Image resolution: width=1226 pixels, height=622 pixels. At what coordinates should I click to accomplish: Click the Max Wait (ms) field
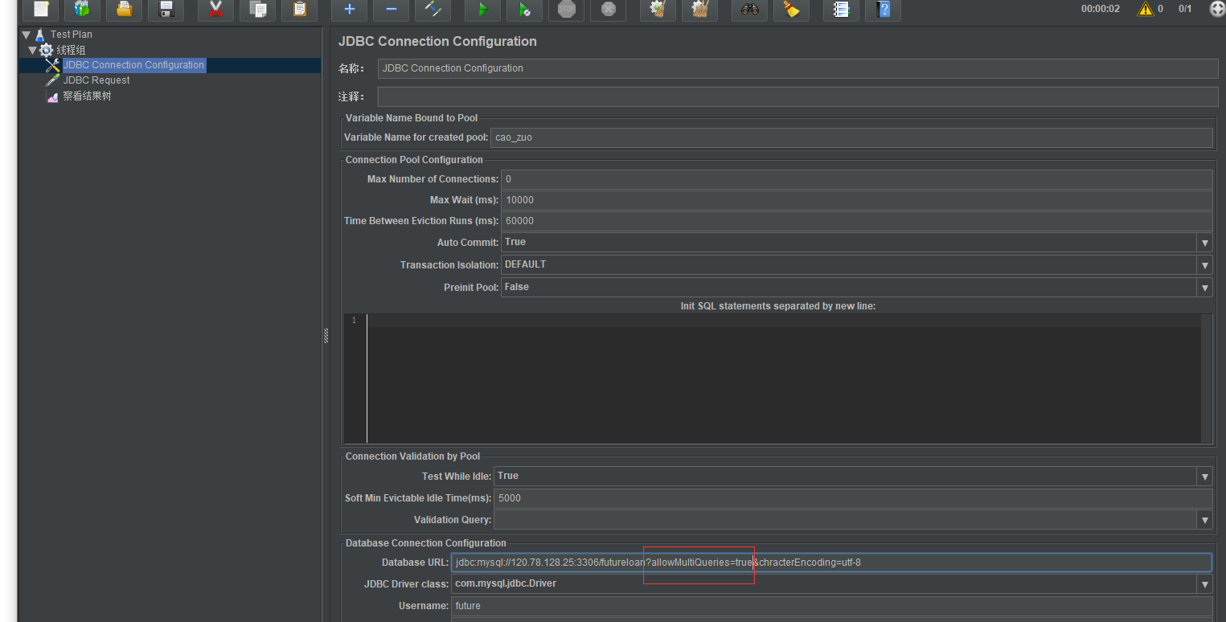point(855,200)
